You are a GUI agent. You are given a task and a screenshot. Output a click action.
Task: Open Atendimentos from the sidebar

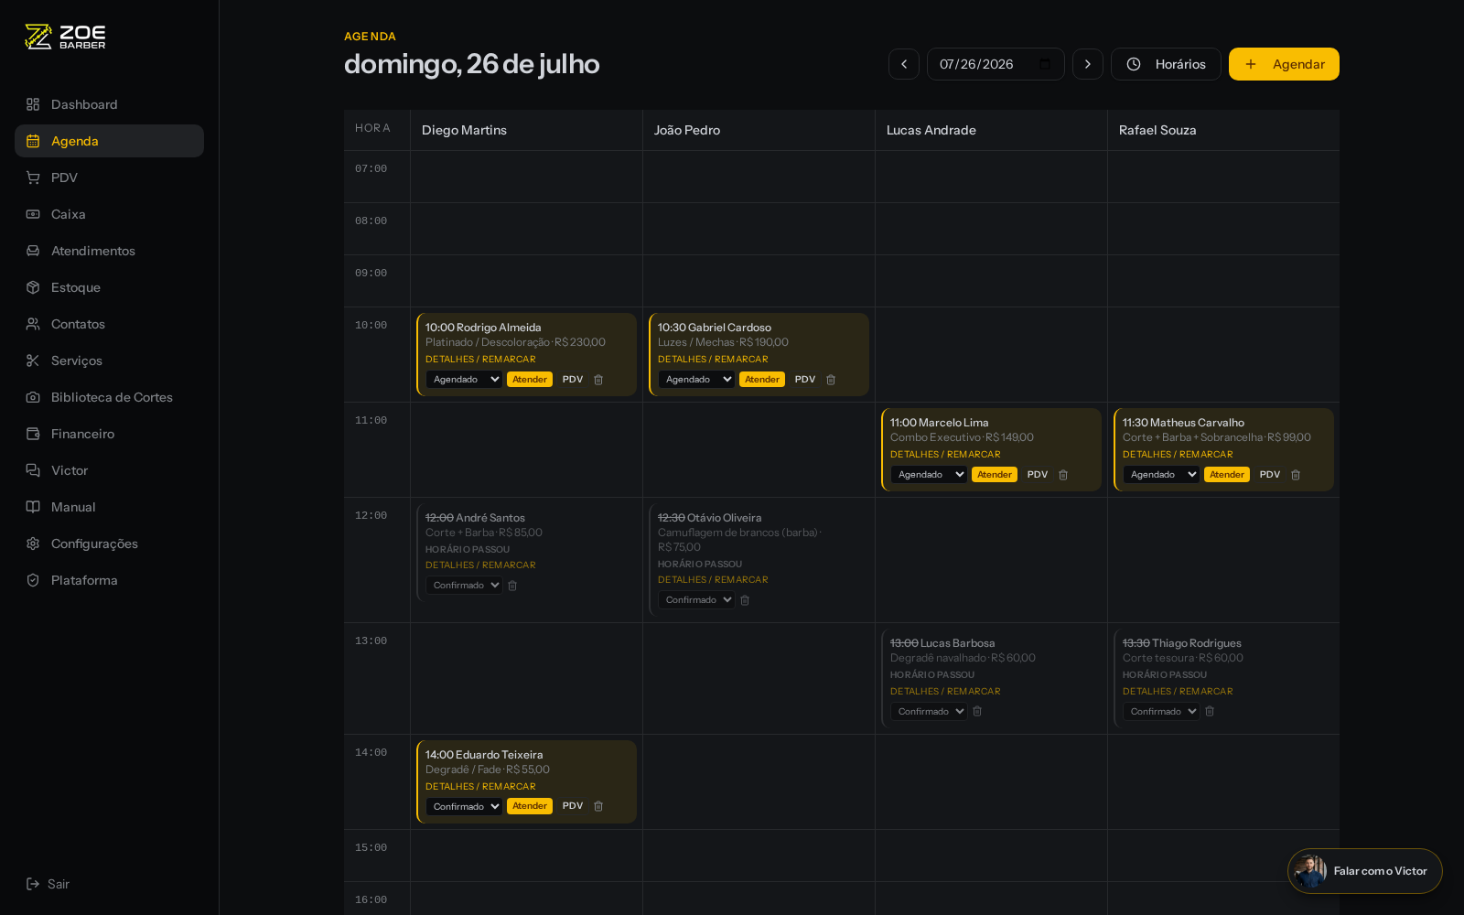pos(109,251)
